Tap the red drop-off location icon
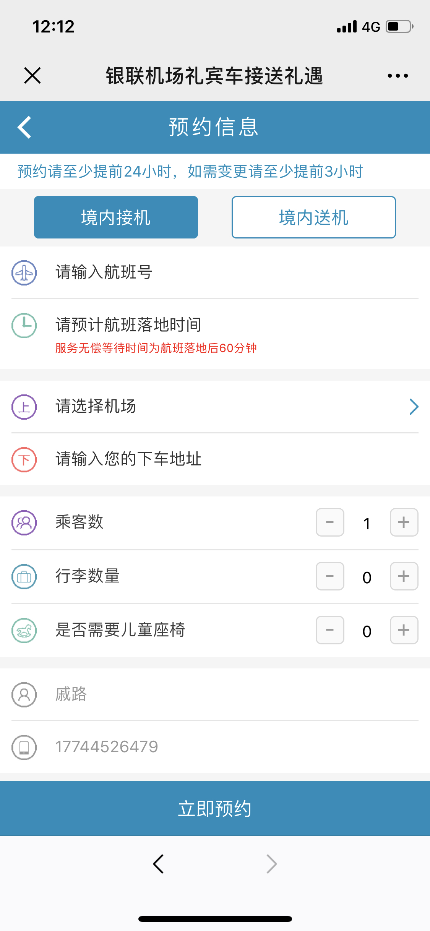Image resolution: width=430 pixels, height=931 pixels. coord(24,459)
